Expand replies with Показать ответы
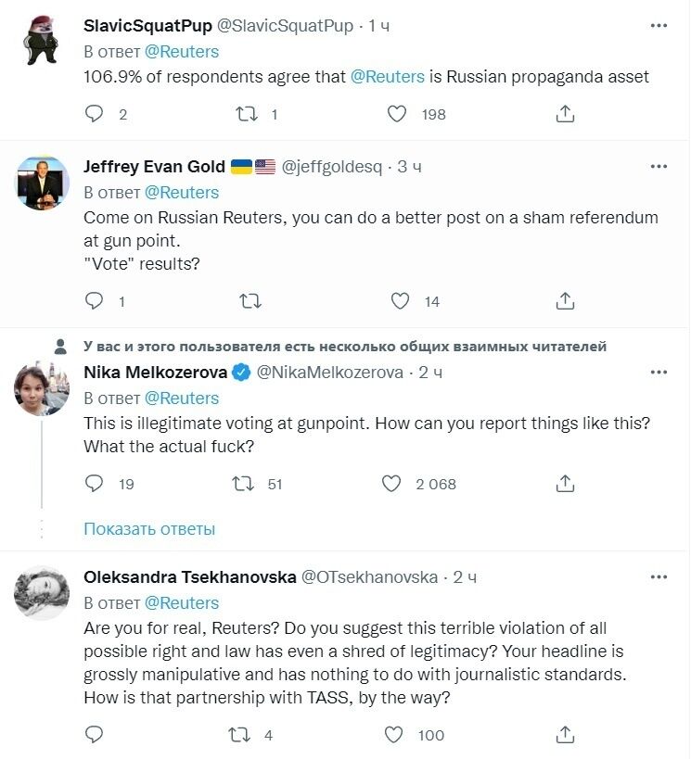This screenshot has width=691, height=759. click(x=149, y=529)
